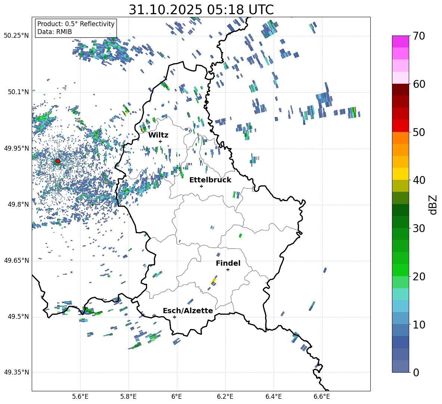442x404 pixels.
Task: Click the red radar site marker
Action: point(57,161)
